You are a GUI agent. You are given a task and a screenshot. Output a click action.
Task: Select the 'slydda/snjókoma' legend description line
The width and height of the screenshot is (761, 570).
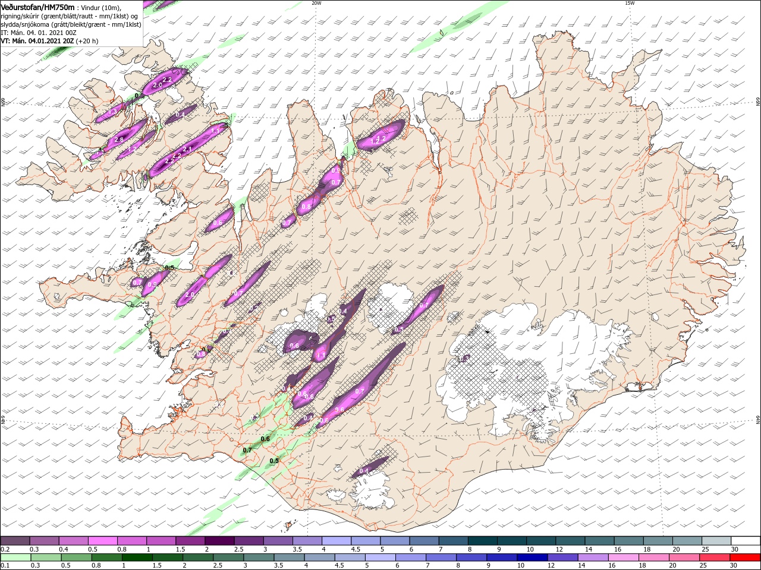(71, 24)
